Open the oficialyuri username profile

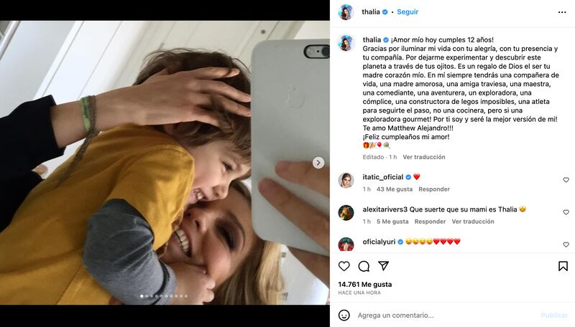coord(379,242)
